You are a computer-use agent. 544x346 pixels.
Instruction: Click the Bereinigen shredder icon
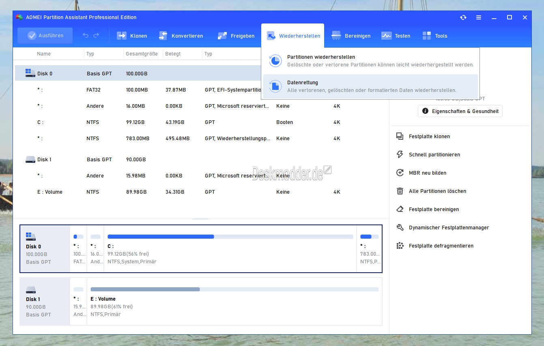pyautogui.click(x=336, y=36)
